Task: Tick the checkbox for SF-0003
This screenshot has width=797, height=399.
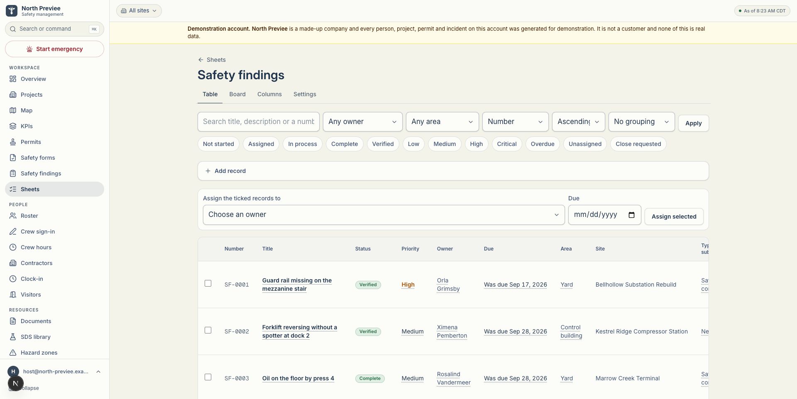Action: 208,377
